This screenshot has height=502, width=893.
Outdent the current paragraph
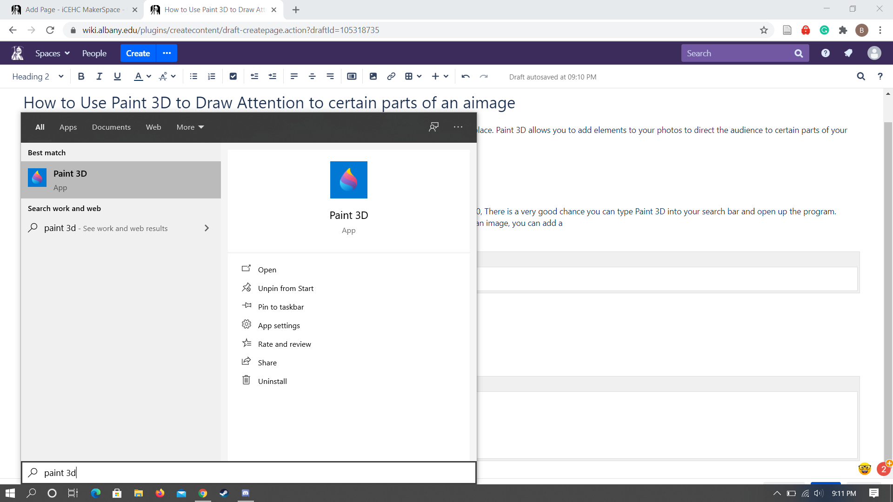(254, 77)
